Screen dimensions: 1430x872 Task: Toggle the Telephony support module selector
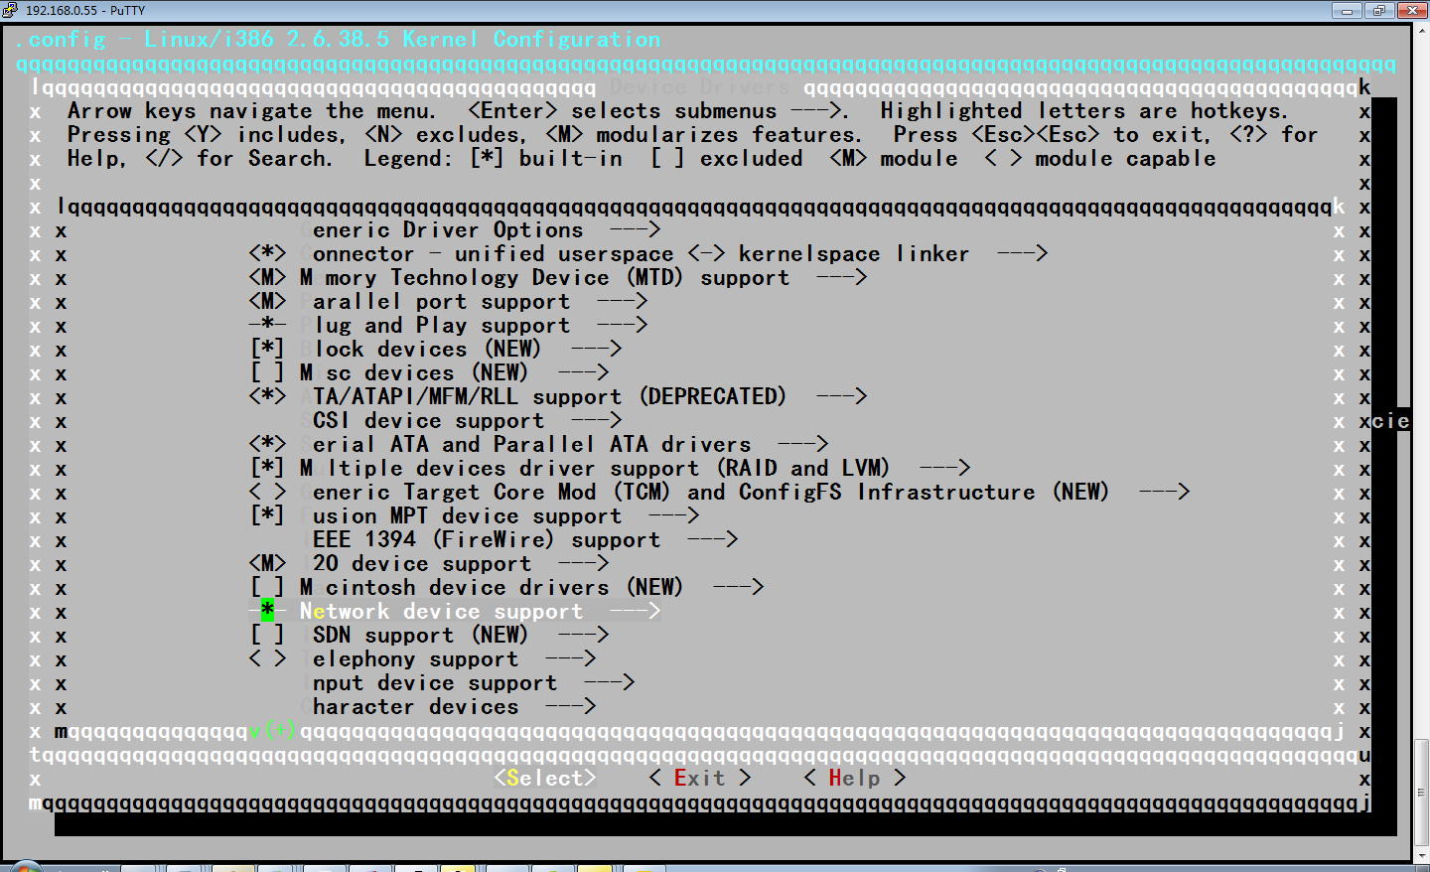[x=267, y=659]
